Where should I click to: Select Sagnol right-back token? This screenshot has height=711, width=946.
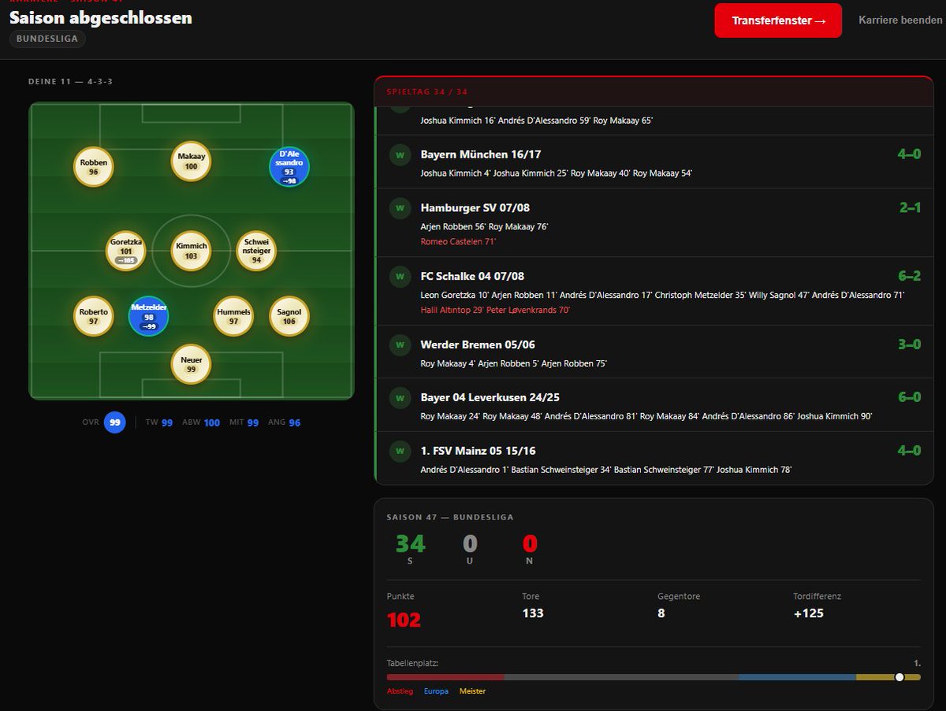pos(289,316)
